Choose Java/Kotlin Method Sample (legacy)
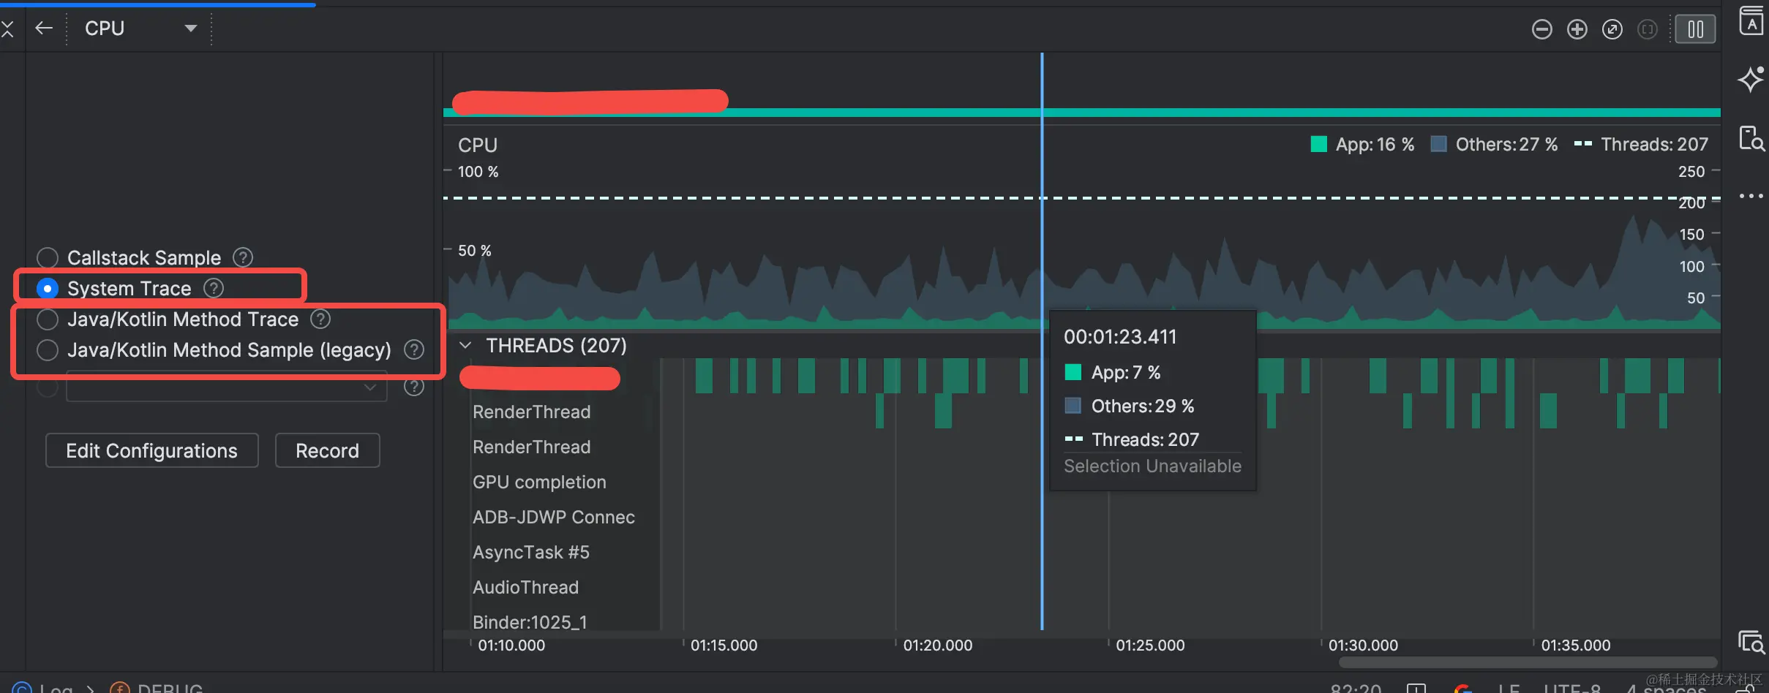 pyautogui.click(x=48, y=350)
